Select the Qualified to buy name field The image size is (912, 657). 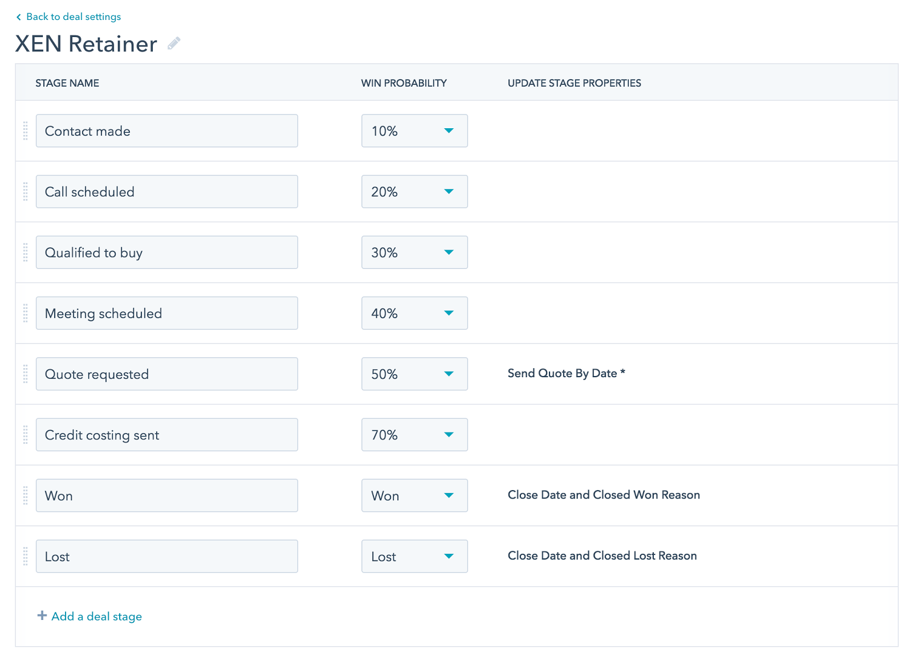[166, 252]
